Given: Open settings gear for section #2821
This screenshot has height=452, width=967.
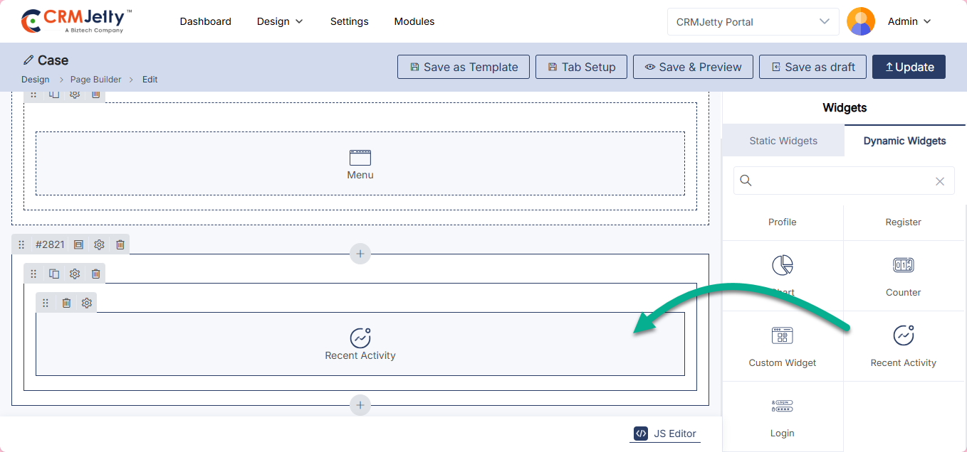Looking at the screenshot, I should 99,244.
